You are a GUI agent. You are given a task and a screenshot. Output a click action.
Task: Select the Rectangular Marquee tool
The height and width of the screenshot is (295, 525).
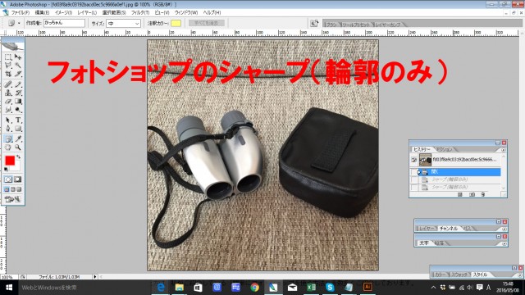[x=8, y=57]
